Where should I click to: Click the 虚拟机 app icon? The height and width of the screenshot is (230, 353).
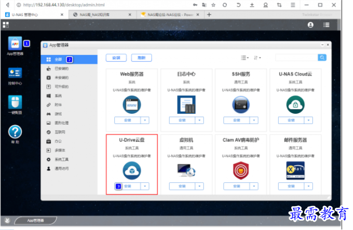pyautogui.click(x=186, y=171)
